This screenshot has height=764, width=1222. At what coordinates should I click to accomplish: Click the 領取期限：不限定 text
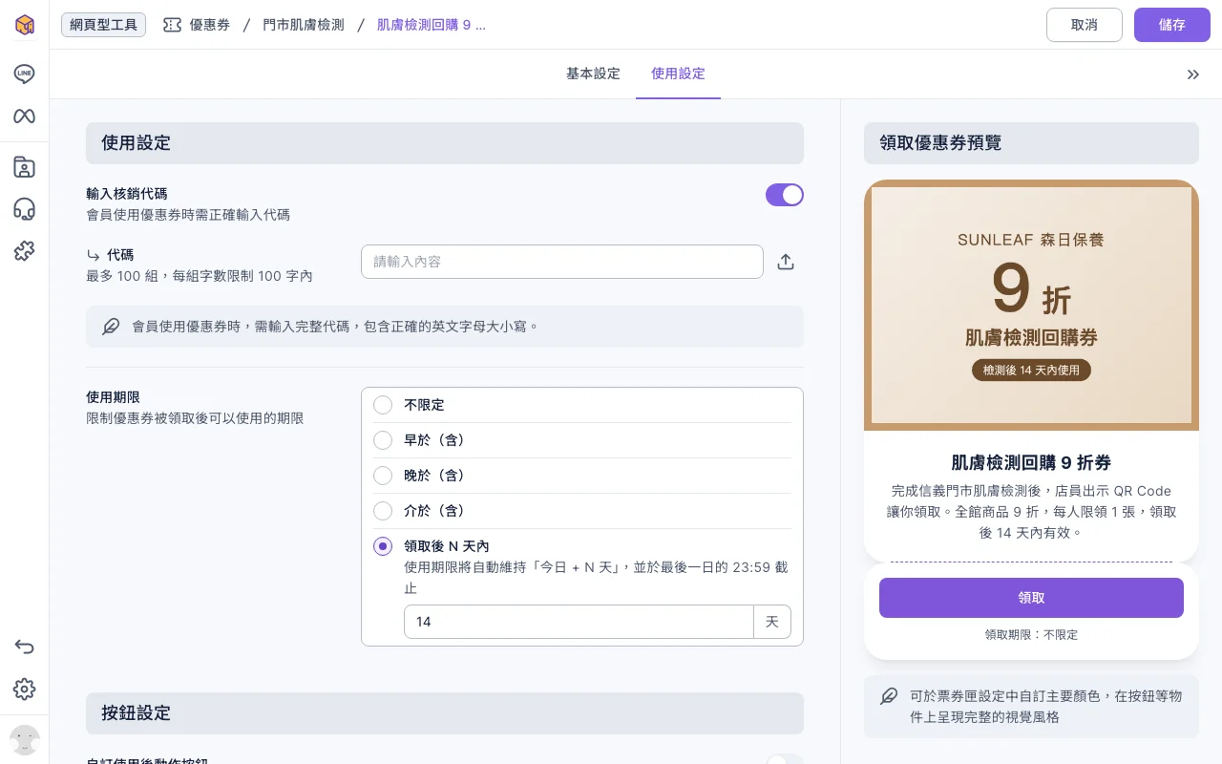coord(1031,634)
